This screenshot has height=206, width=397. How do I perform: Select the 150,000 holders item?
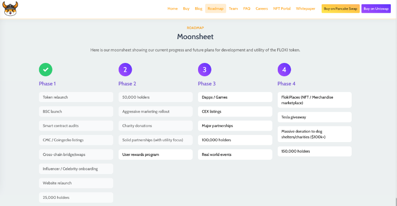pos(314,151)
